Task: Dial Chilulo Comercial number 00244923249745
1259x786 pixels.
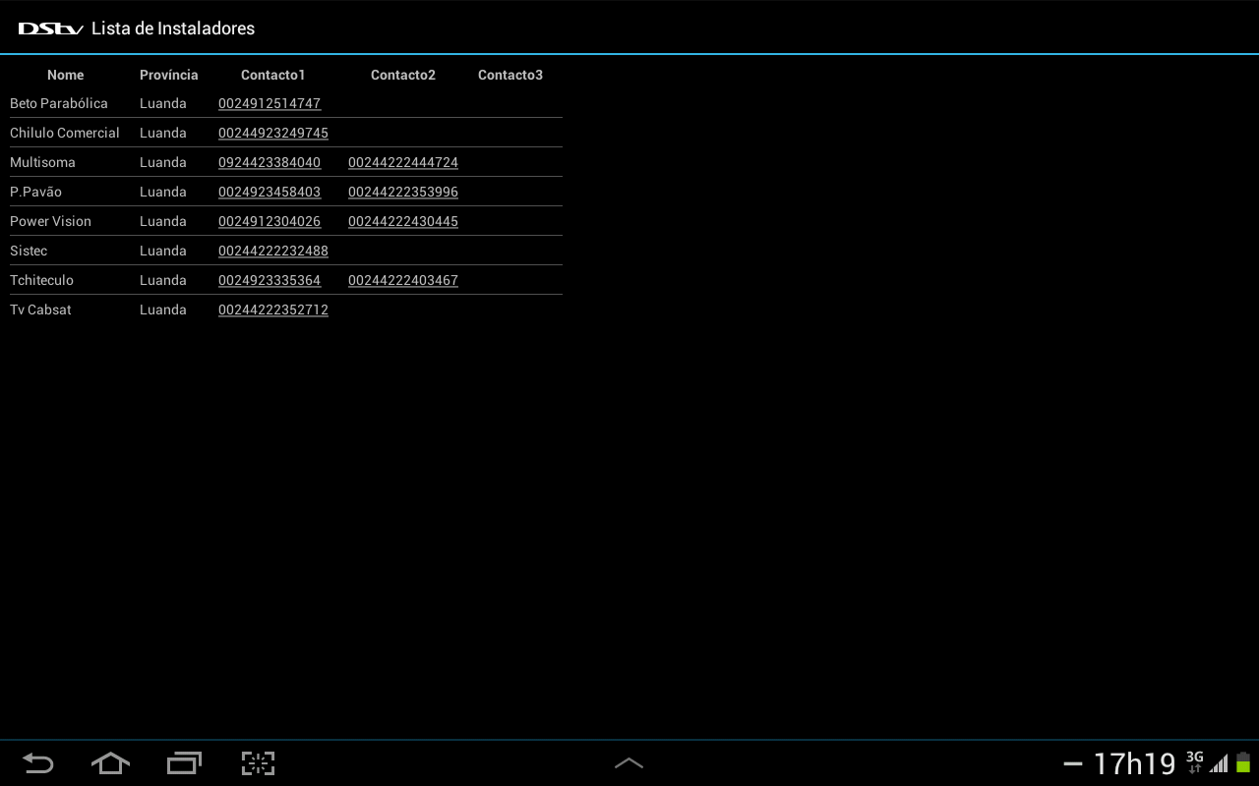Action: coord(273,133)
